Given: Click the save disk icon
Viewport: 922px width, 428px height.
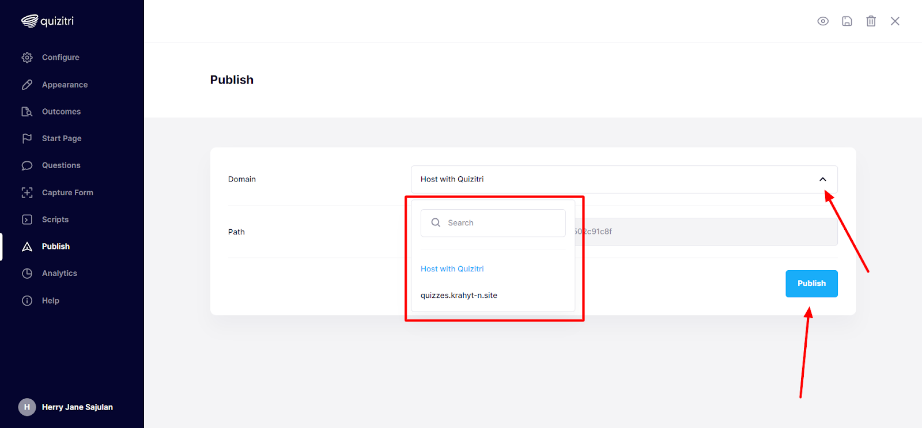Looking at the screenshot, I should (x=847, y=21).
